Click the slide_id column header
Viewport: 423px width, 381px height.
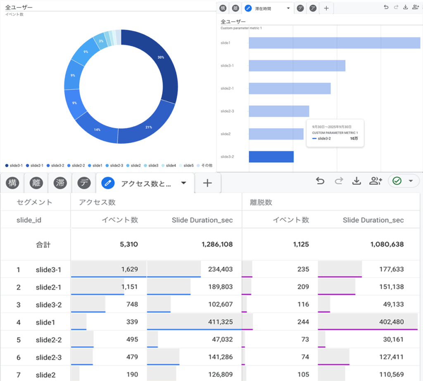[x=29, y=220]
